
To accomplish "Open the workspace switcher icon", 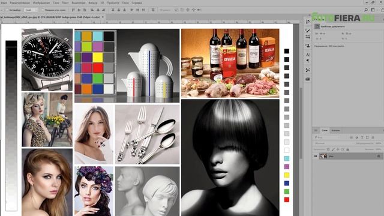I will pyautogui.click(x=373, y=10).
